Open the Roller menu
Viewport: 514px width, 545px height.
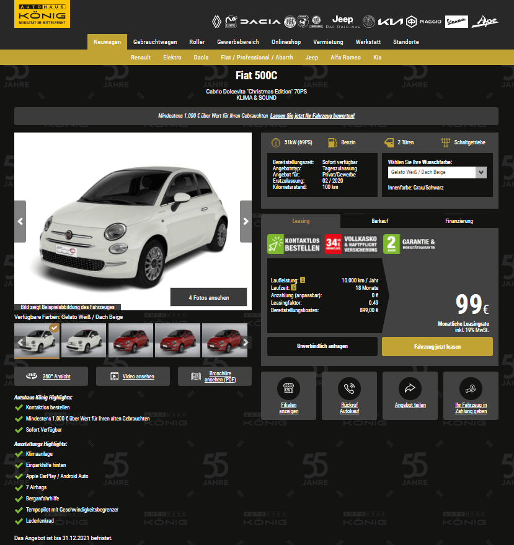click(197, 42)
